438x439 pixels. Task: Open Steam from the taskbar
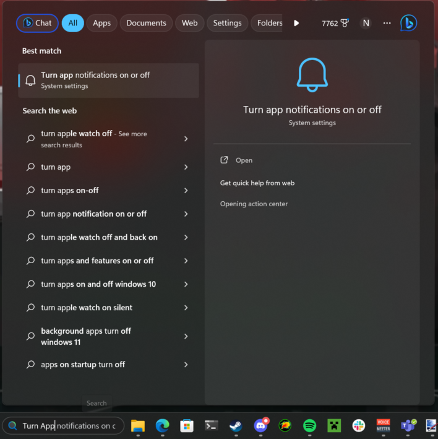pyautogui.click(x=236, y=426)
